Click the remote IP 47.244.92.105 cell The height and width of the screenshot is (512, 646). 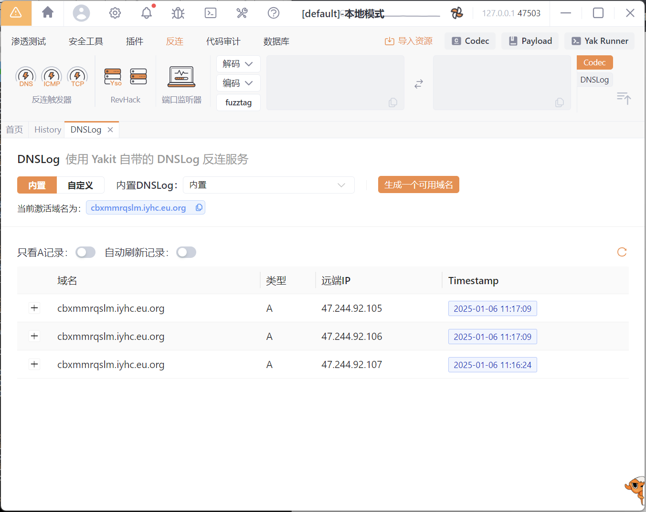tap(352, 308)
